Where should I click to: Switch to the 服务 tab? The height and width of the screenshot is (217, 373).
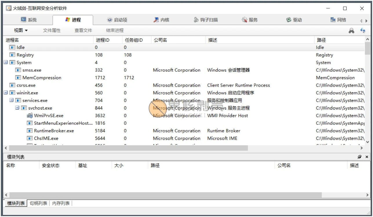pyautogui.click(x=250, y=20)
